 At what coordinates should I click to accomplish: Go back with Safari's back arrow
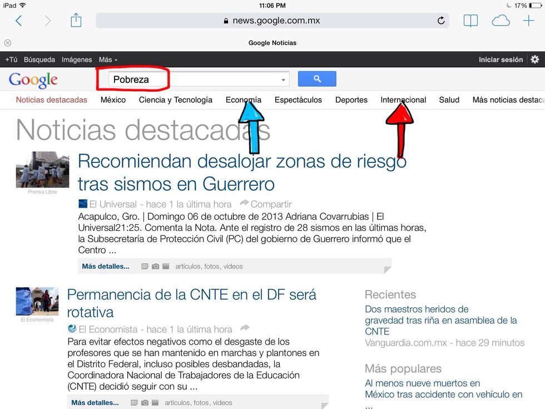click(x=19, y=21)
